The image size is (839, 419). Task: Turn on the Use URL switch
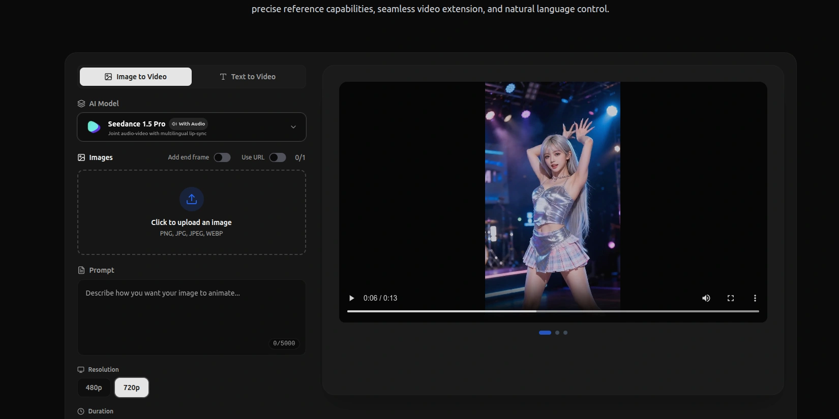point(277,157)
